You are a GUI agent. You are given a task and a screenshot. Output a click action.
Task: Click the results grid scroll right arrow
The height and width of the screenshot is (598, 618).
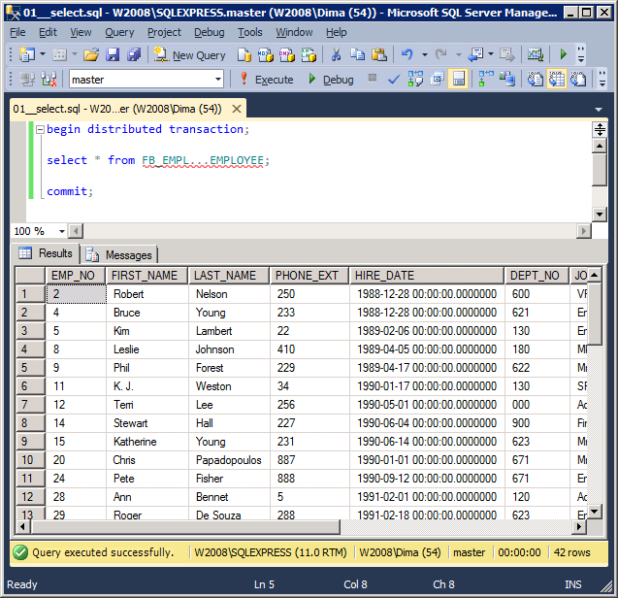coord(579,527)
